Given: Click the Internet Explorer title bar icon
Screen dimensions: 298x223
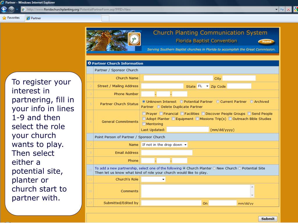Looking at the screenshot, I should tap(2, 2).
